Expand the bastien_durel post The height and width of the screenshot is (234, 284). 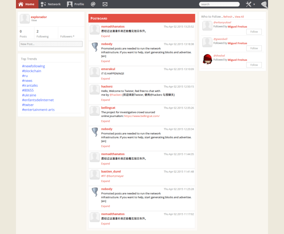click(x=105, y=181)
